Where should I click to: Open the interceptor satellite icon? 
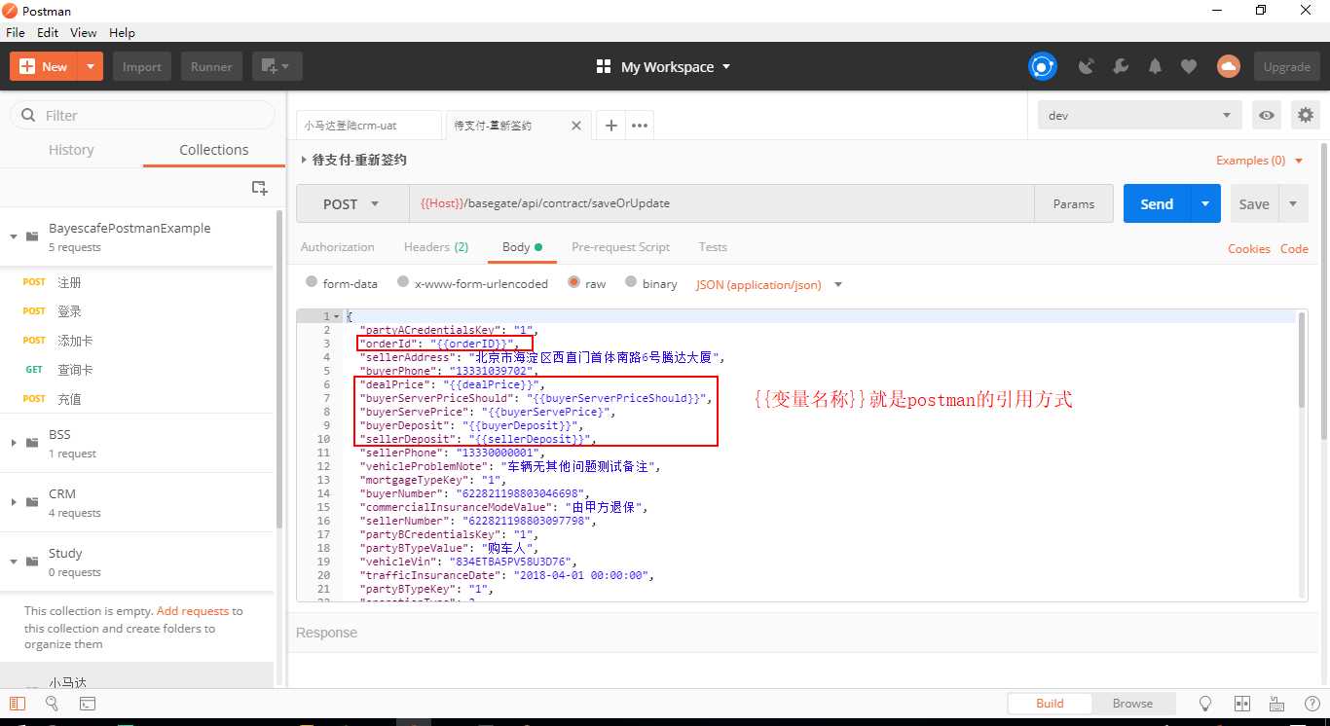coord(1087,66)
